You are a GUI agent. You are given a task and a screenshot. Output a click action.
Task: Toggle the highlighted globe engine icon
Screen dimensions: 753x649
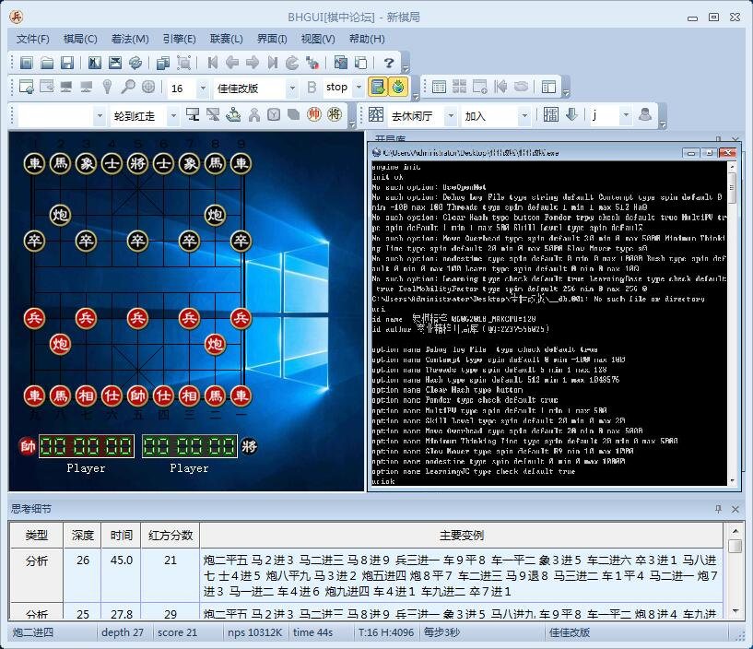coord(398,87)
